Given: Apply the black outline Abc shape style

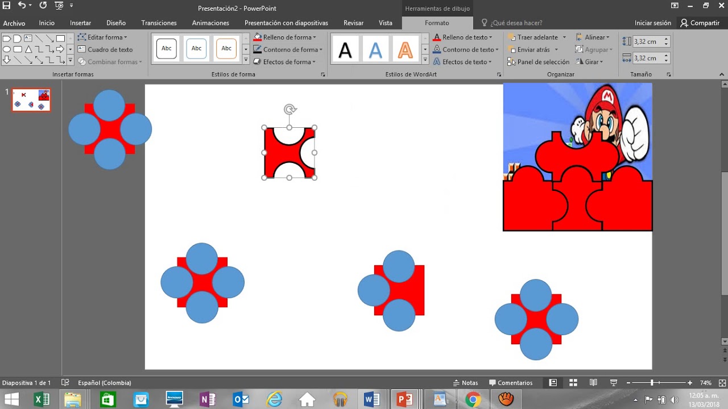Looking at the screenshot, I should pyautogui.click(x=167, y=49).
